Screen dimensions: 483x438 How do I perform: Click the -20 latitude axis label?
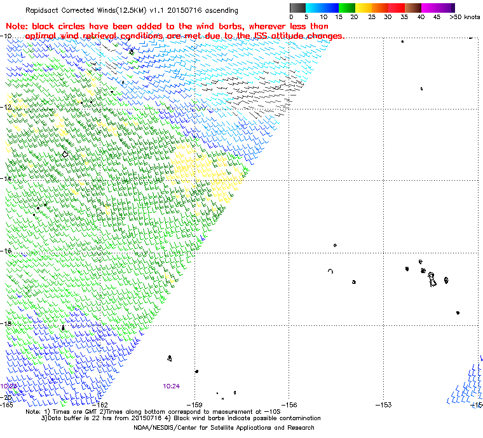click(6, 397)
